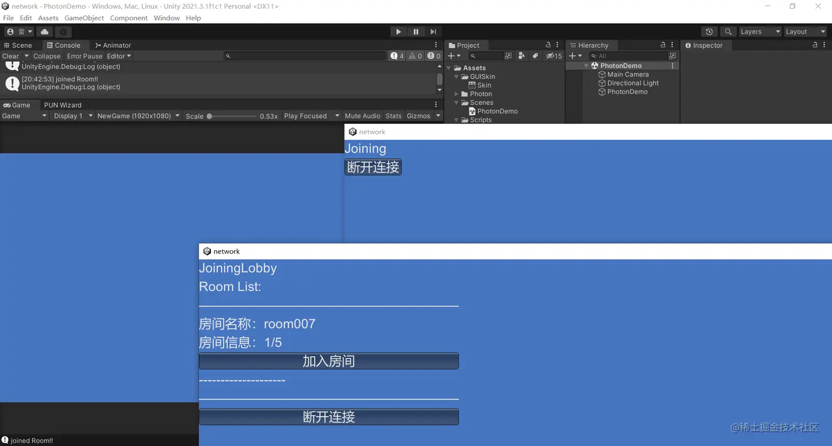Viewport: 832px width, 446px height.
Task: Toggle Error Pause in the Console
Action: pyautogui.click(x=84, y=56)
